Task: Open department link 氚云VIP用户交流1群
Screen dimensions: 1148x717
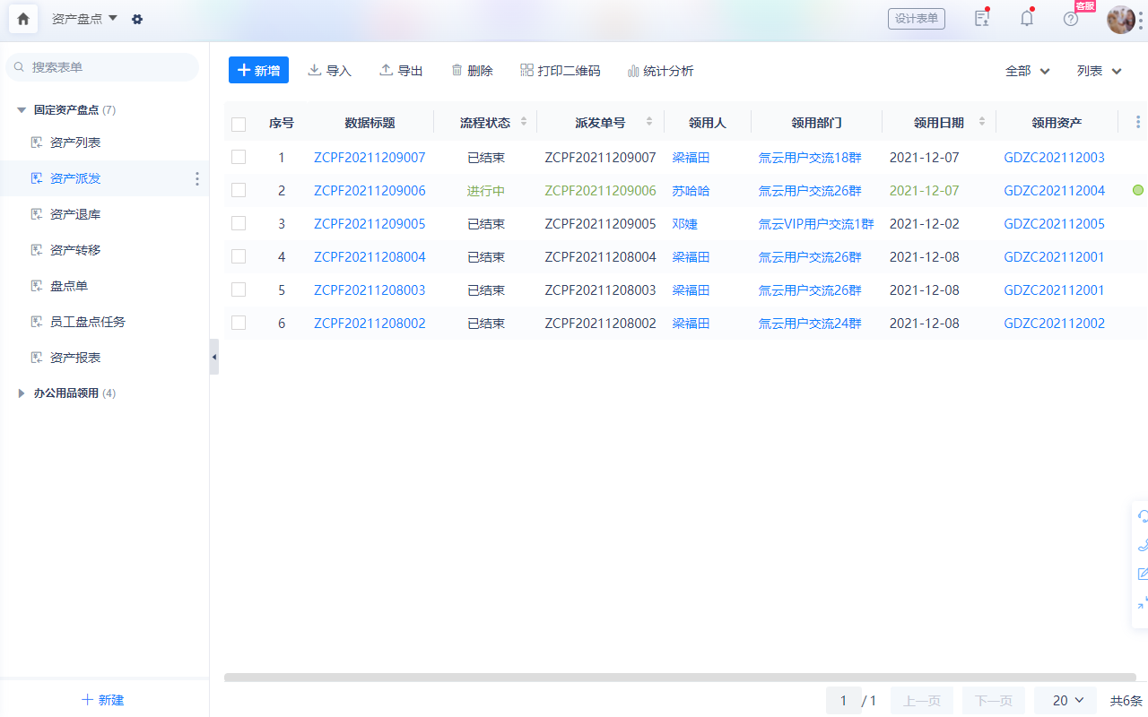Action: tap(816, 224)
